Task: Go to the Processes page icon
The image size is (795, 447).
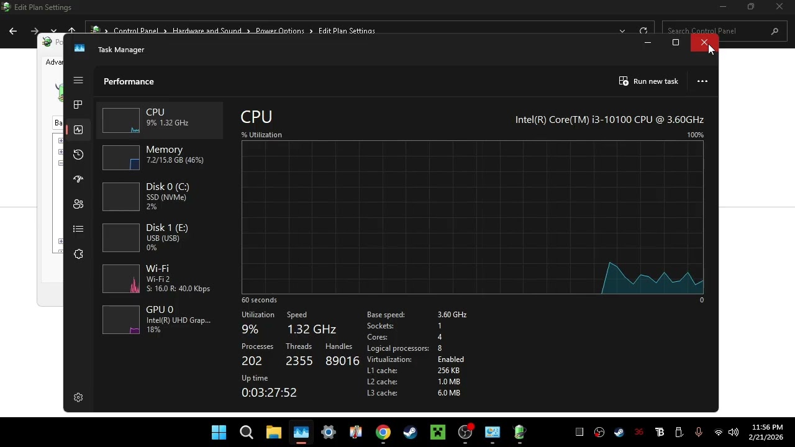Action: [x=78, y=105]
